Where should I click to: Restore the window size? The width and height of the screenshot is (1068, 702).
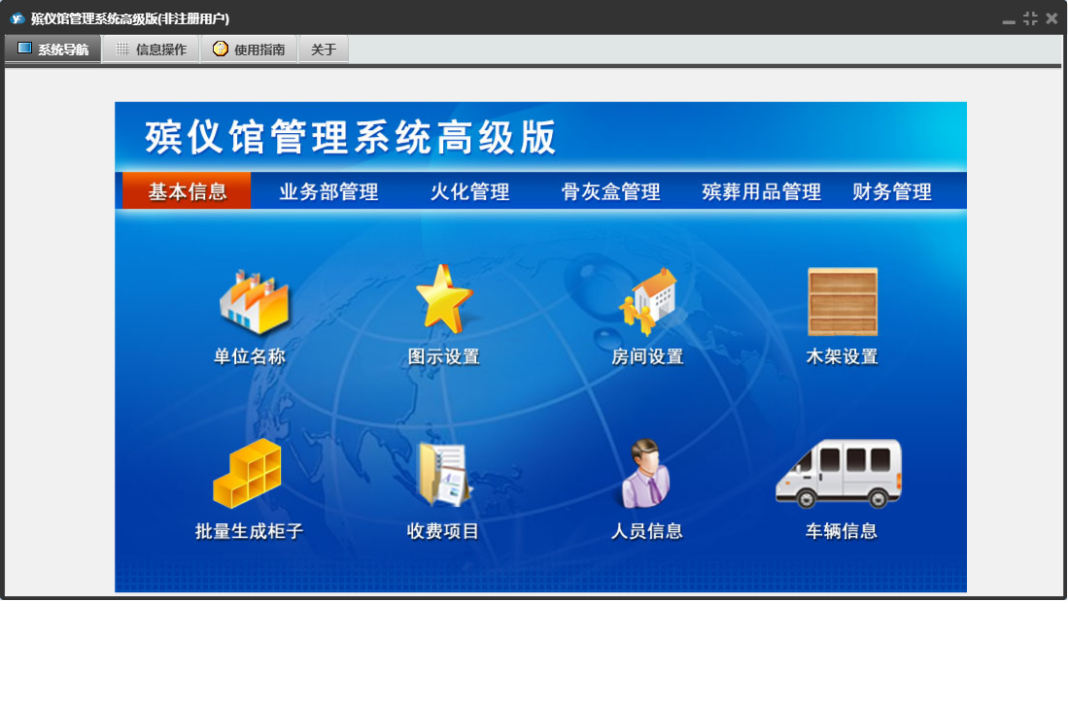click(1030, 19)
